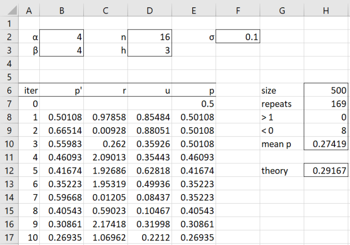Click the size value 500
The height and width of the screenshot is (245, 350).
click(326, 90)
